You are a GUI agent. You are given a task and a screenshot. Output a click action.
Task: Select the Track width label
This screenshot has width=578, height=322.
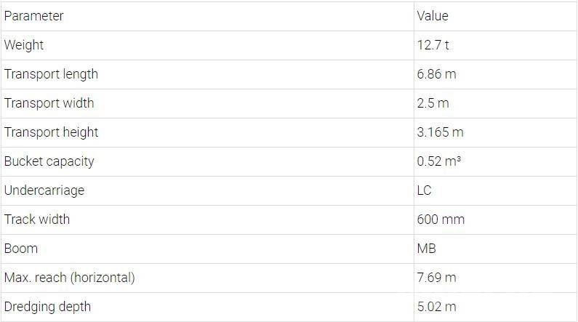37,220
